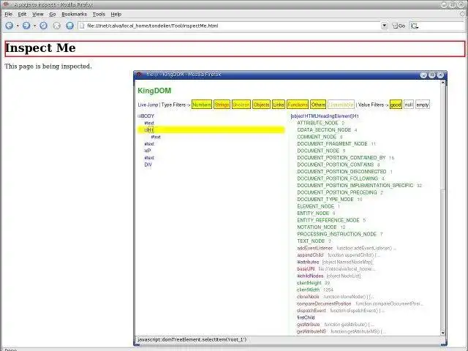Enable the null value filter
This screenshot has height=351, width=468.
point(409,105)
